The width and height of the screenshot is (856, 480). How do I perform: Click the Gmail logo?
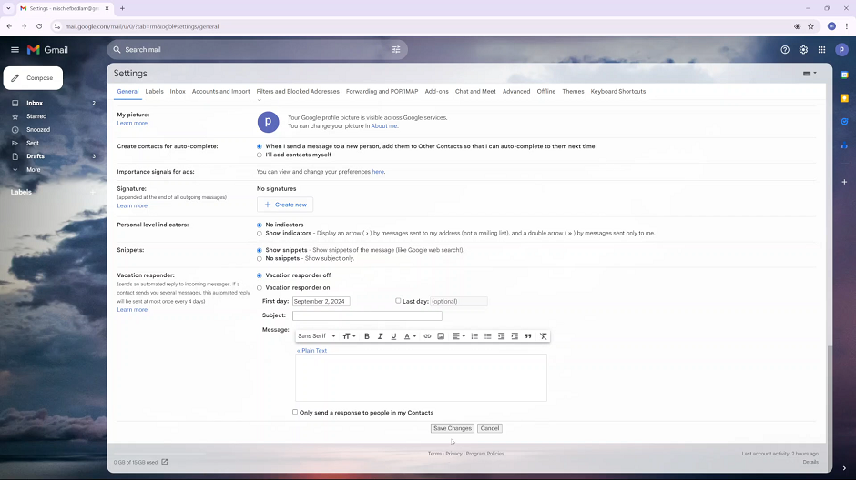click(x=48, y=50)
